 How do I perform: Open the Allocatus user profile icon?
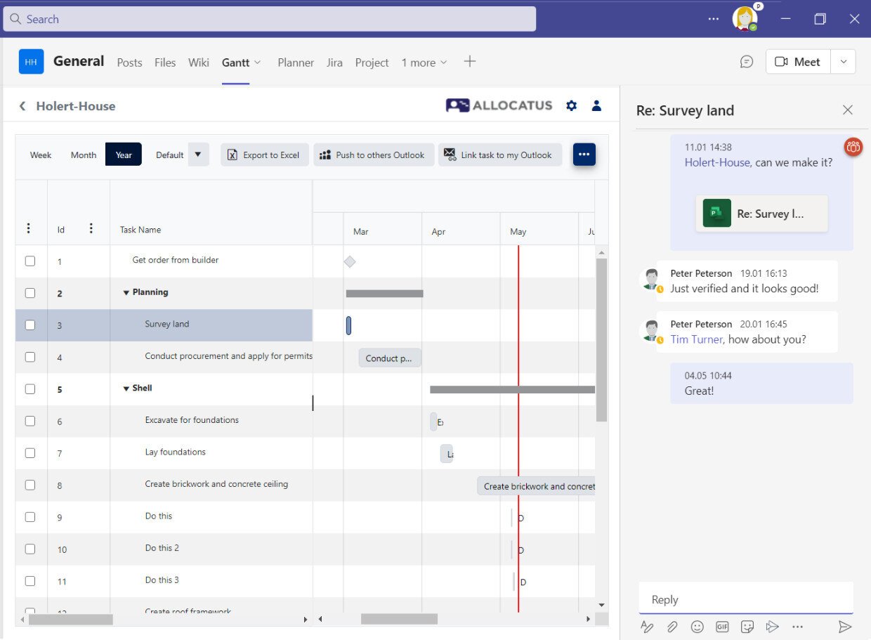[596, 105]
